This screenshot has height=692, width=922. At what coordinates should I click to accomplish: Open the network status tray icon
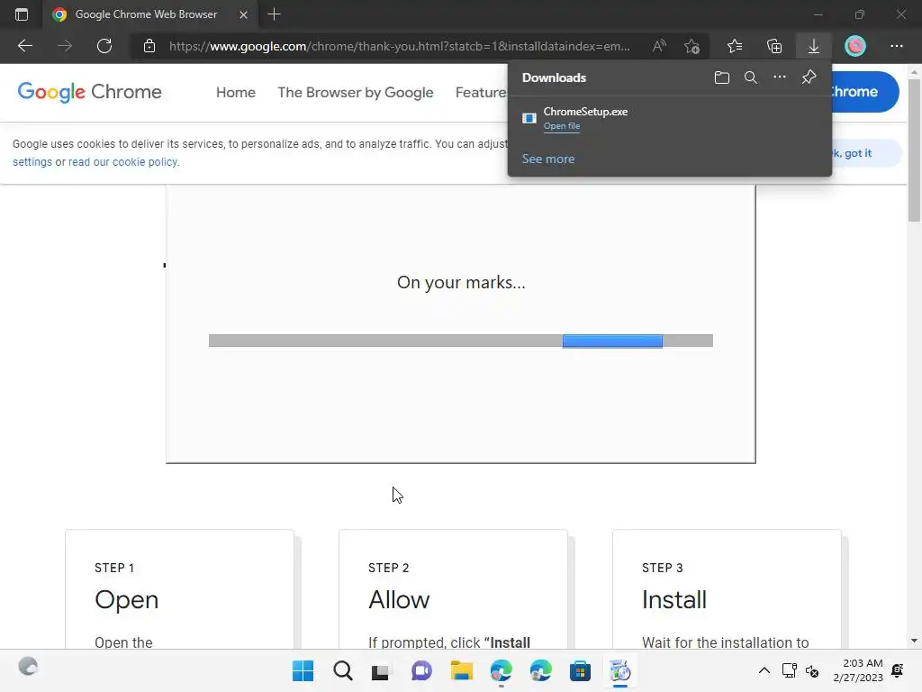coord(789,670)
